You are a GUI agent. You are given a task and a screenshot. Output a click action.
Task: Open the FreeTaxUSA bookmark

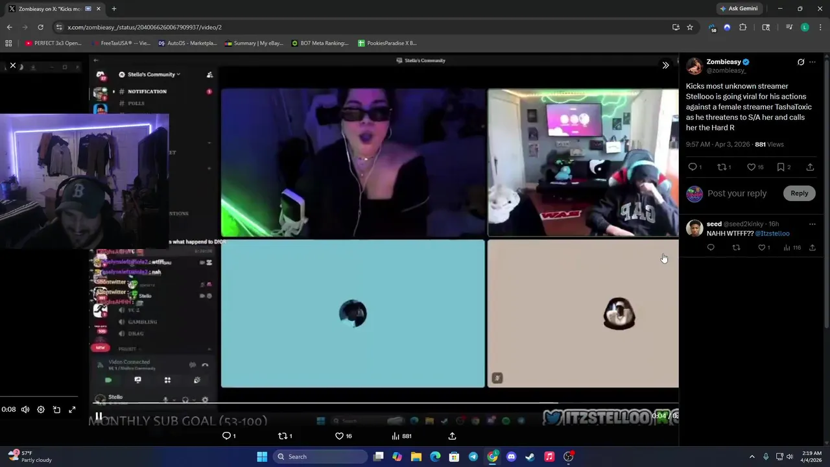click(121, 43)
